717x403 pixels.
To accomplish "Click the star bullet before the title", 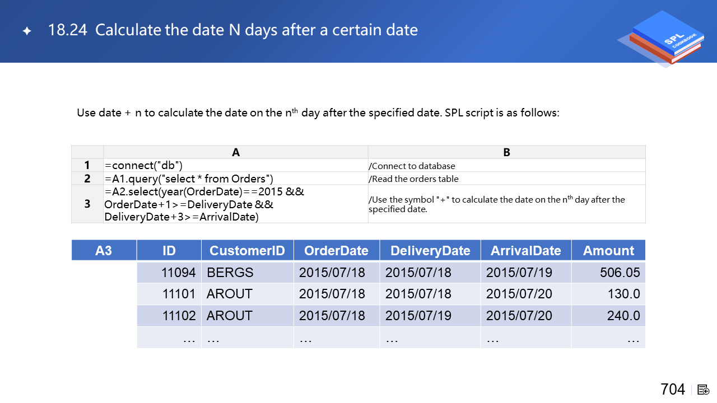I will click(26, 31).
